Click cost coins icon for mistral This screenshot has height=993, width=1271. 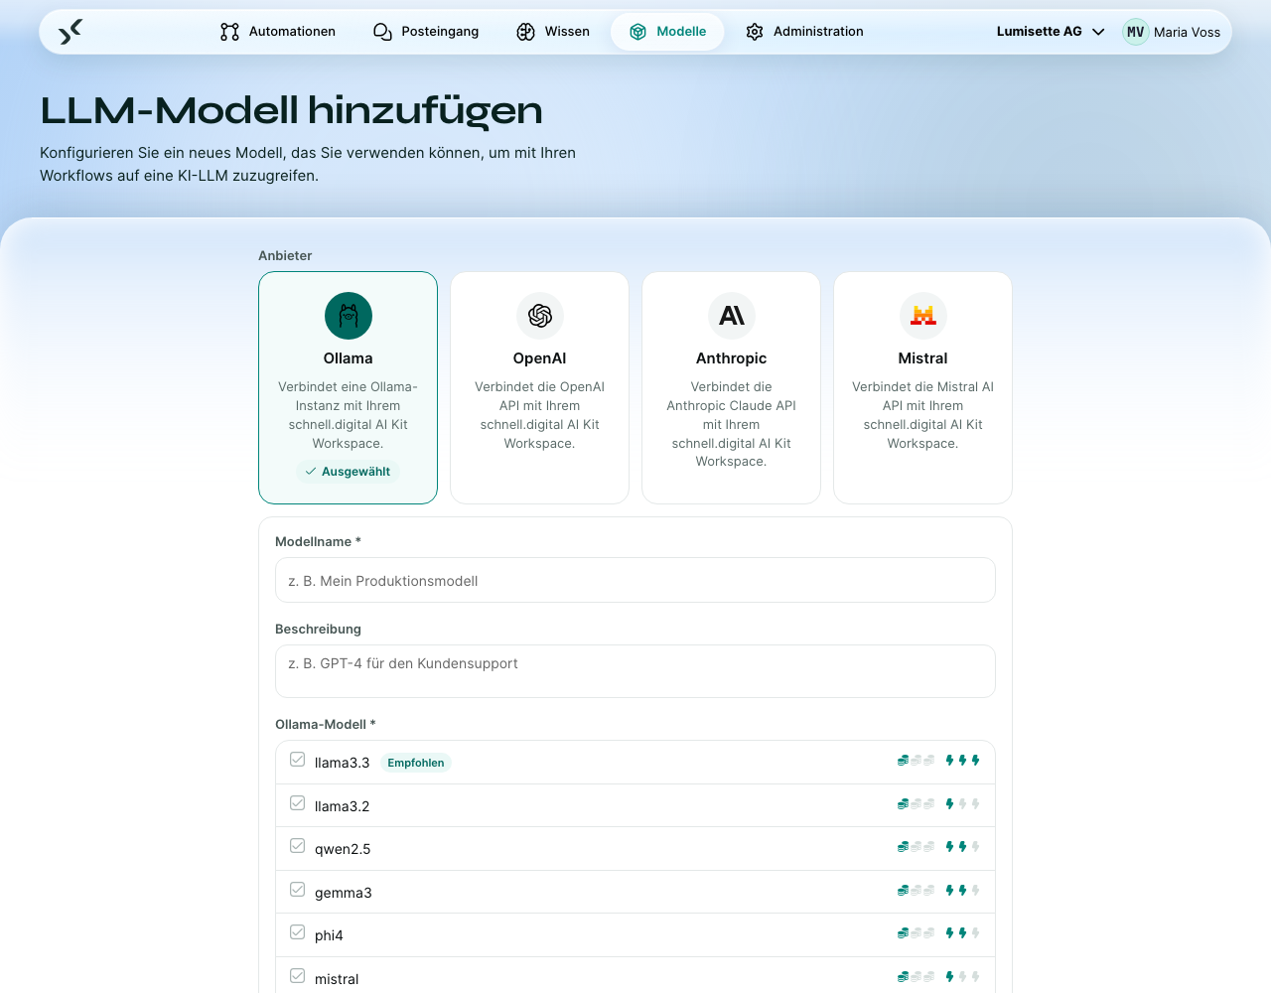coord(916,977)
